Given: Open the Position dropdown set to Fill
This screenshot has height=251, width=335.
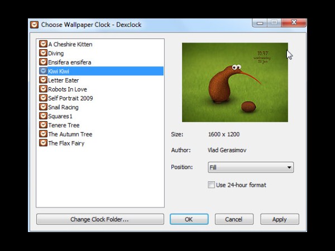Looking at the screenshot, I should tap(250, 167).
